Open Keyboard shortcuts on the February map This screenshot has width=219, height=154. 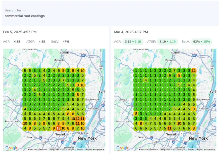(38, 150)
